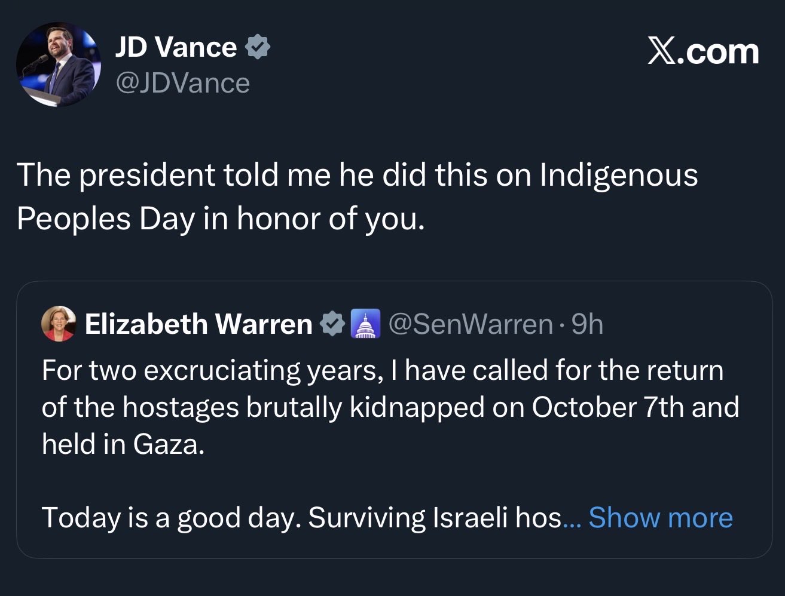Click JD Vance's verified badge
This screenshot has width=785, height=596.
coord(258,47)
